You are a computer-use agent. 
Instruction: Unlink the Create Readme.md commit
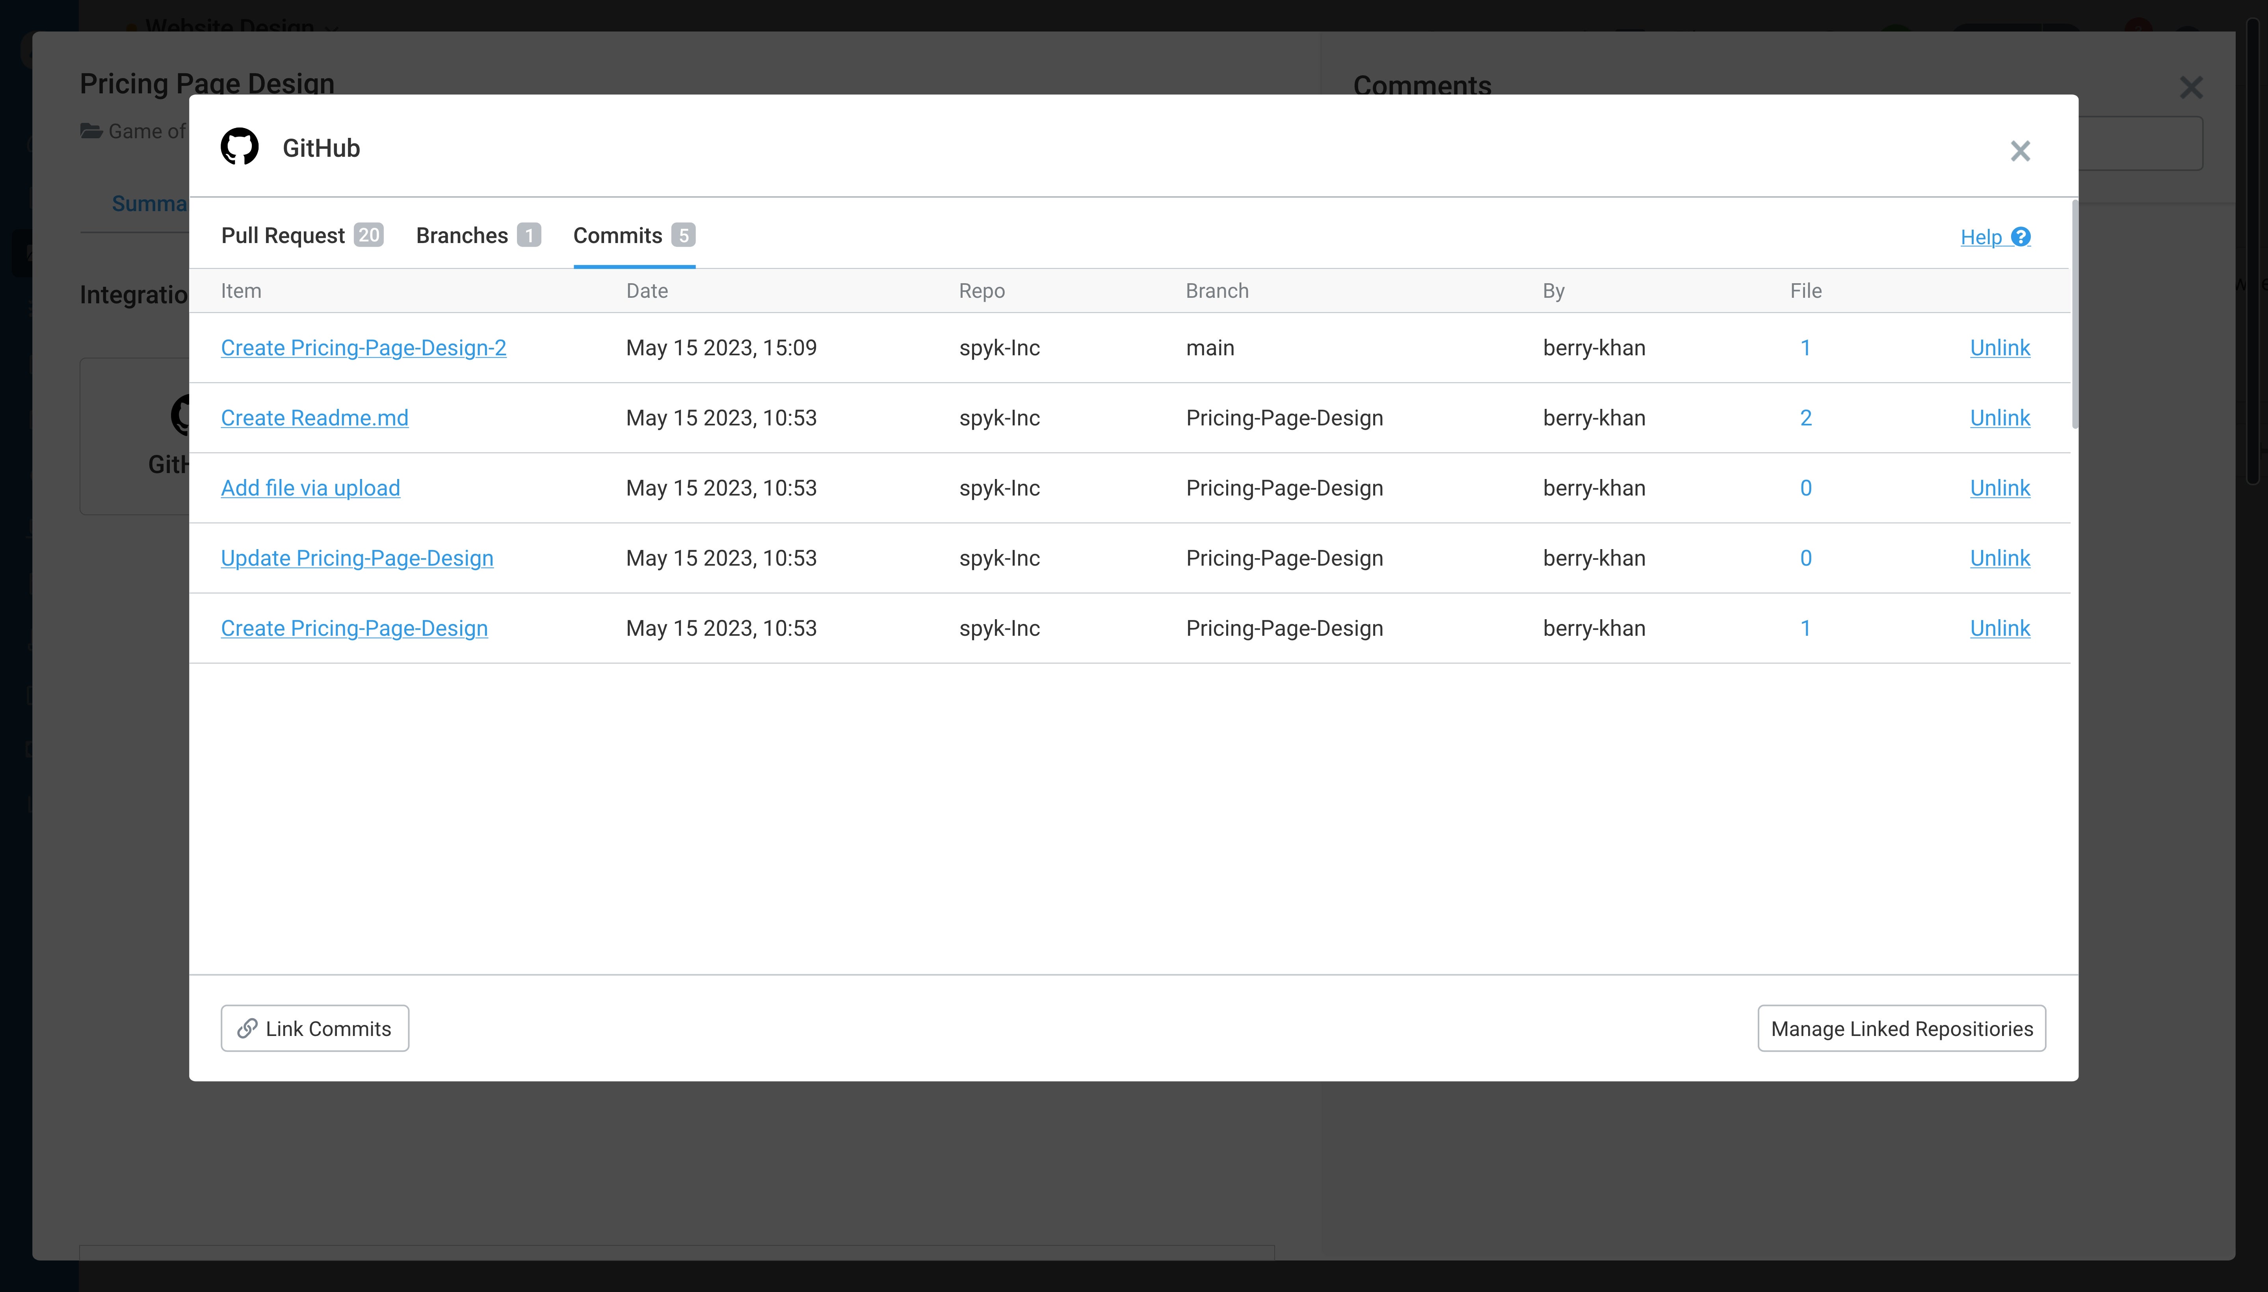tap(2000, 418)
